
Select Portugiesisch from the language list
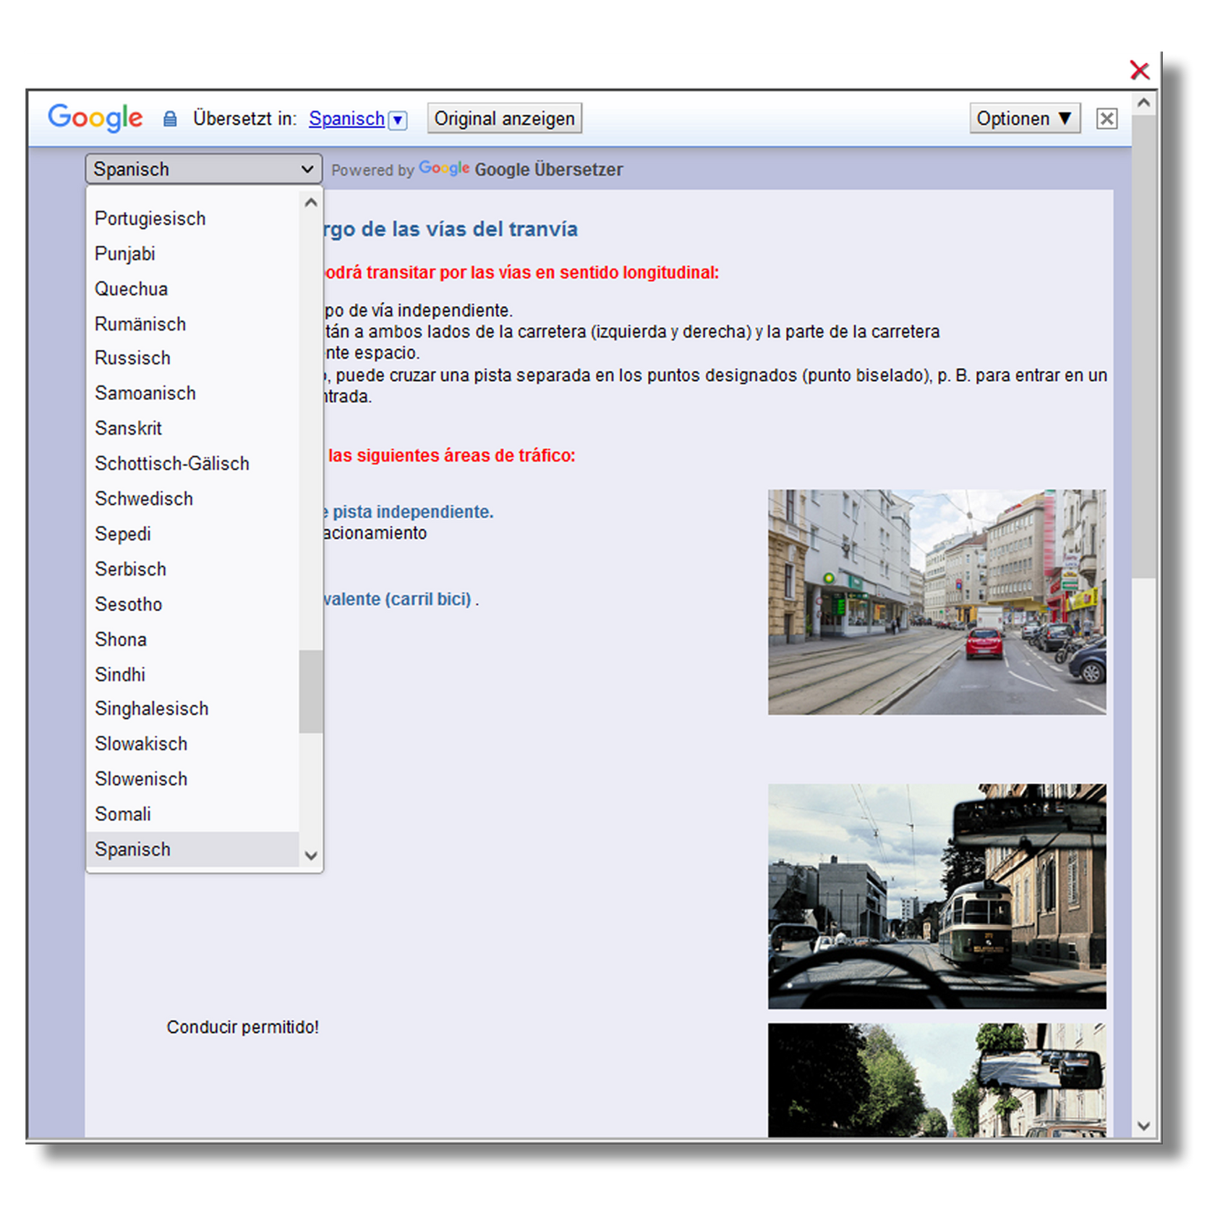(150, 218)
